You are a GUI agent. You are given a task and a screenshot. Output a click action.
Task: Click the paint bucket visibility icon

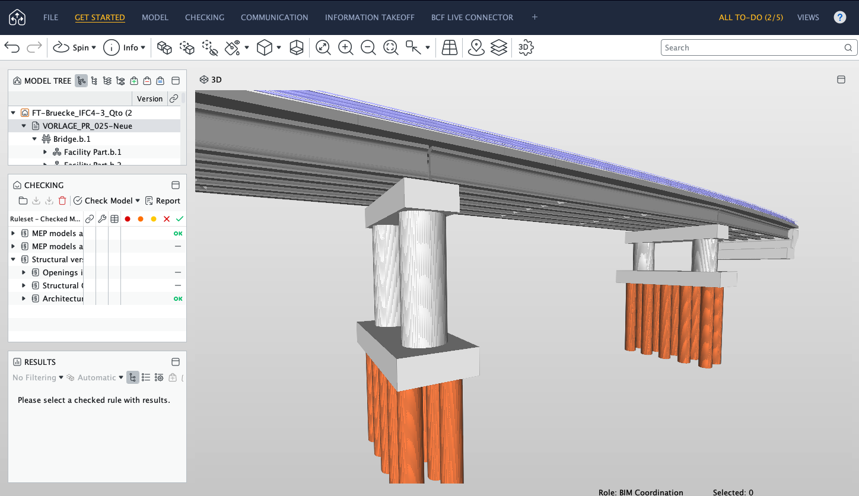coord(233,47)
